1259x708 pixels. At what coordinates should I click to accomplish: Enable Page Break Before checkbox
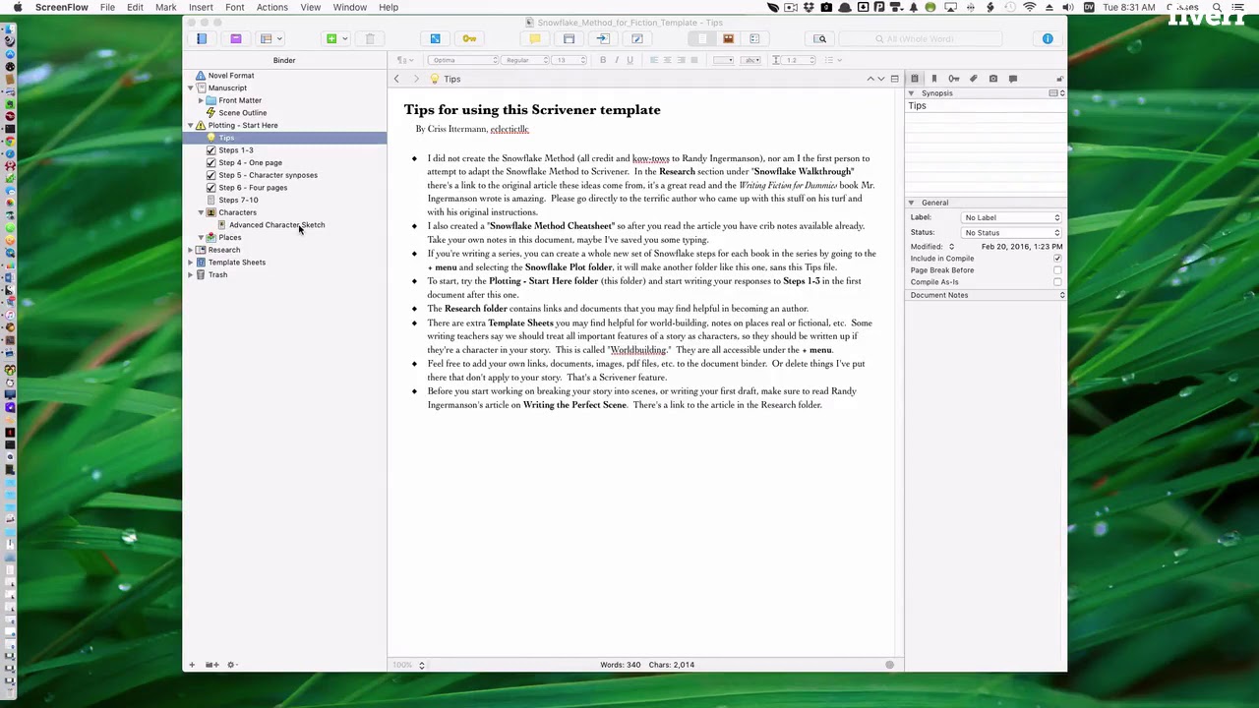[x=1057, y=270]
